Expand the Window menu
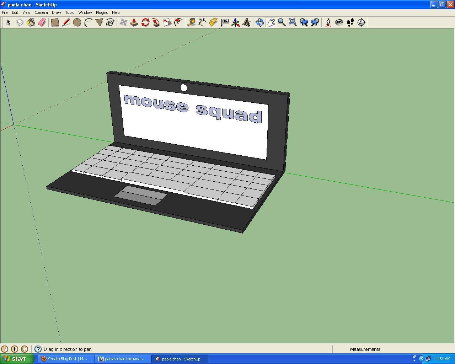 (85, 12)
